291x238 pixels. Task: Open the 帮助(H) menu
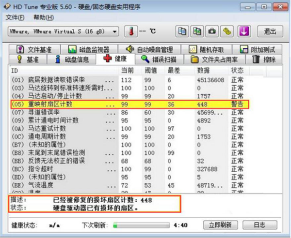tap(44, 17)
